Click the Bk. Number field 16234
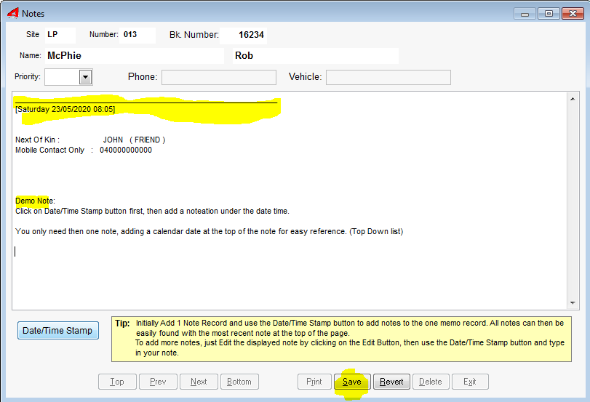Image resolution: width=590 pixels, height=402 pixels. (244, 36)
